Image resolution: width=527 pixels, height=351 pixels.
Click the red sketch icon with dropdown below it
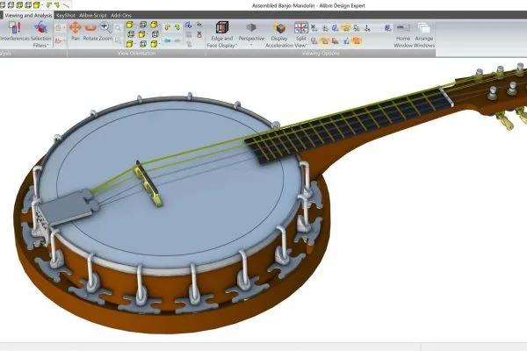click(x=60, y=40)
